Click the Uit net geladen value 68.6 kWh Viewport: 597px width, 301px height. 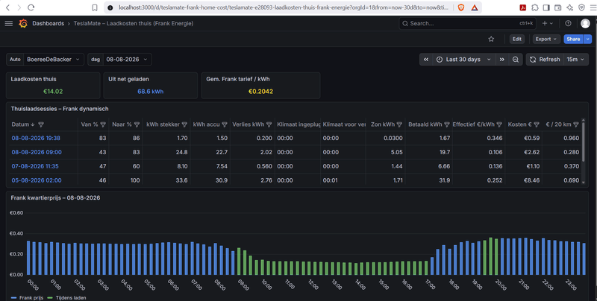point(151,92)
